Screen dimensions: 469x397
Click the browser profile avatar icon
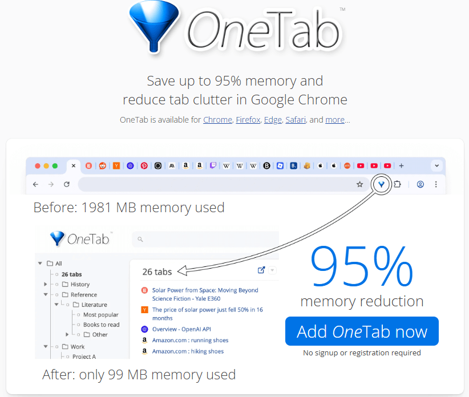421,184
